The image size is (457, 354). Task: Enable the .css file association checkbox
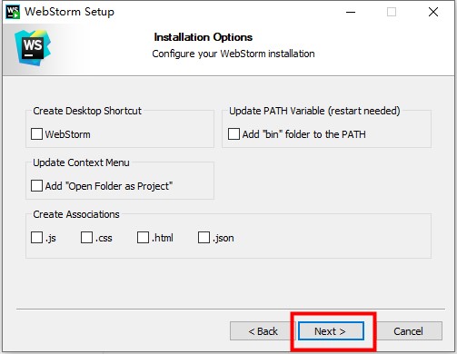86,238
